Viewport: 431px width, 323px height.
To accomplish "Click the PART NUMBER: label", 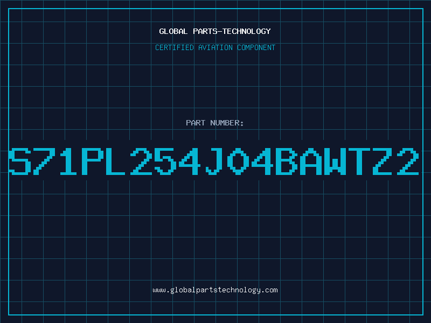I will [x=215, y=123].
